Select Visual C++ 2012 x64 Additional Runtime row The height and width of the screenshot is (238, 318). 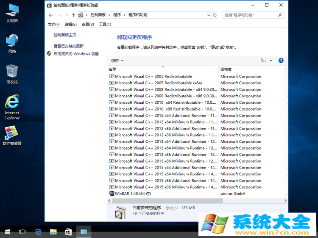[x=197, y=116]
